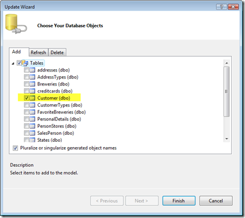
Task: Collapse the Tables tree node
Action: pyautogui.click(x=13, y=63)
